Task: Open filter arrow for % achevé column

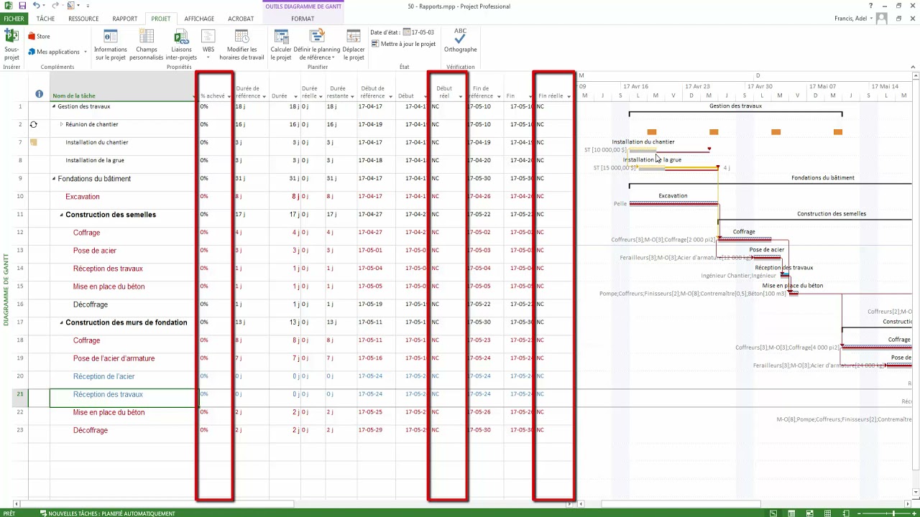Action: coord(229,96)
